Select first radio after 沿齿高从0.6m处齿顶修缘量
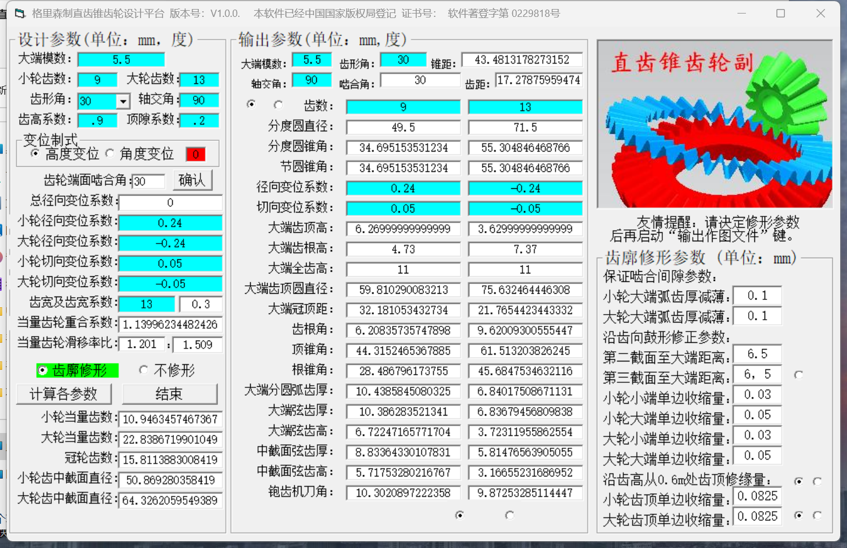 click(798, 481)
